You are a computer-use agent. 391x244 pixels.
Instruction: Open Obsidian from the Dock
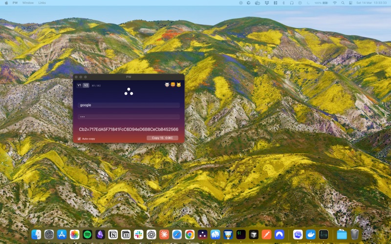click(x=100, y=235)
